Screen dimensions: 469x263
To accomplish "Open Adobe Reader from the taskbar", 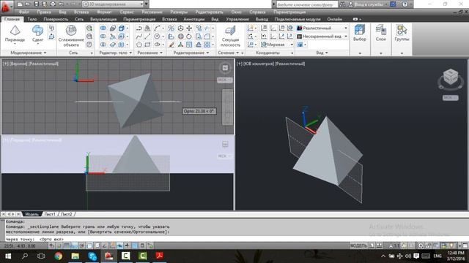I will pos(160,256).
